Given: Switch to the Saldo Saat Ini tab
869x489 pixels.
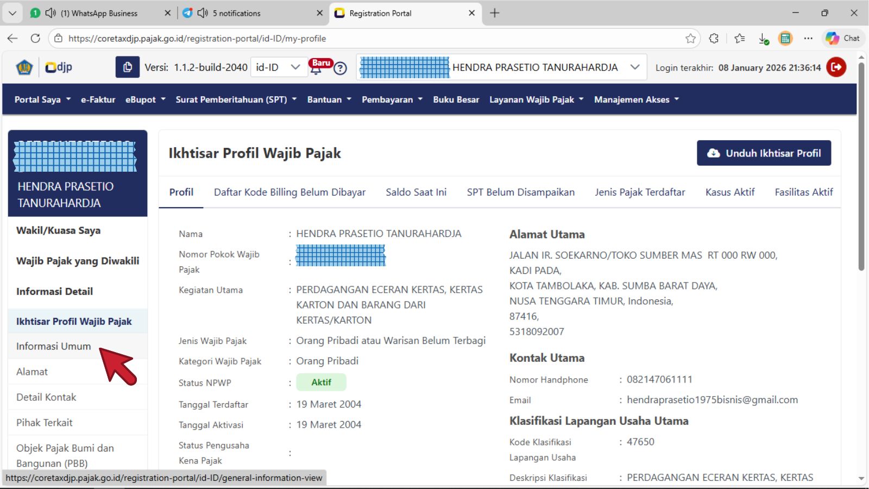Looking at the screenshot, I should (x=416, y=192).
